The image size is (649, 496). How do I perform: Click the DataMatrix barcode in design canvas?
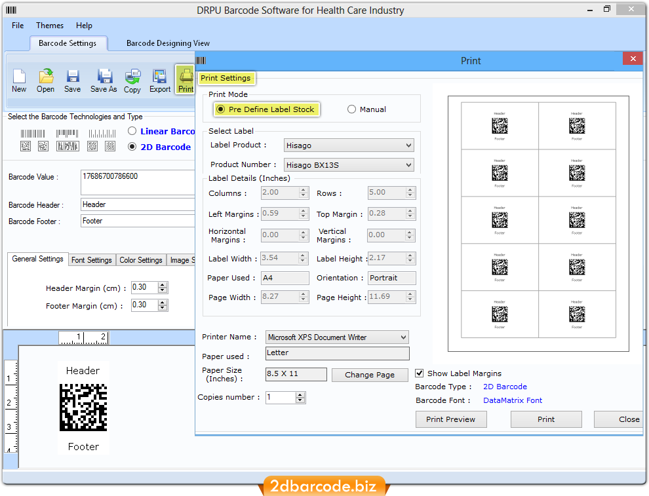point(84,408)
